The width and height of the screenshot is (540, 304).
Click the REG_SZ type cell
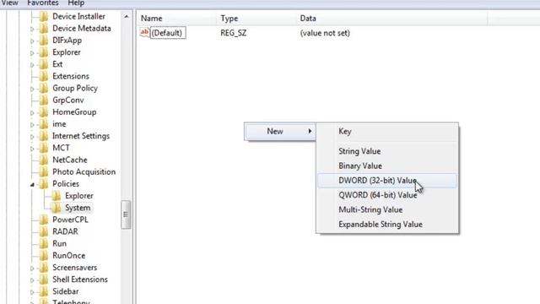point(234,33)
